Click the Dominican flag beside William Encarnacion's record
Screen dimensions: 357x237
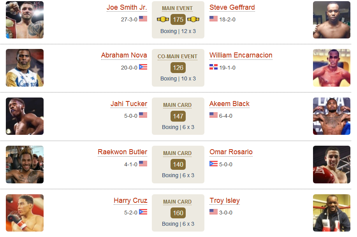tap(214, 67)
